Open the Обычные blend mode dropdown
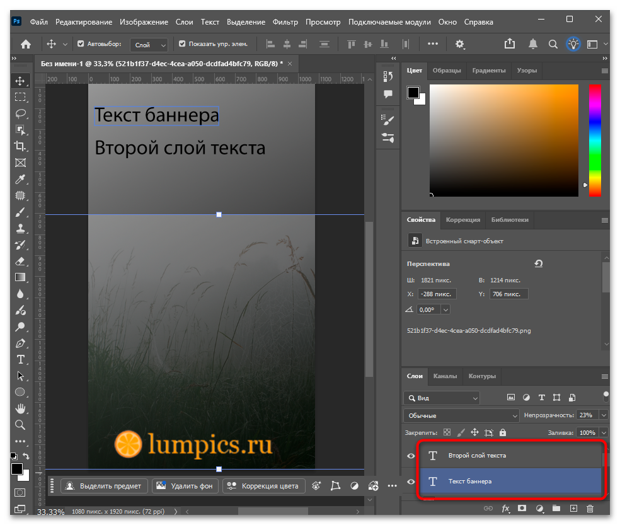620x525 pixels. click(x=461, y=415)
